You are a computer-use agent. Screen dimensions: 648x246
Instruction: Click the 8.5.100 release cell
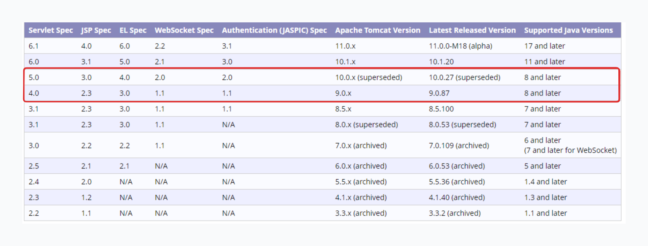point(441,109)
